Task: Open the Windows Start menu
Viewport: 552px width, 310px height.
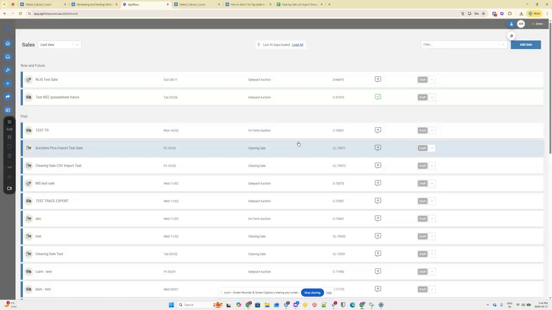Action: click(171, 305)
